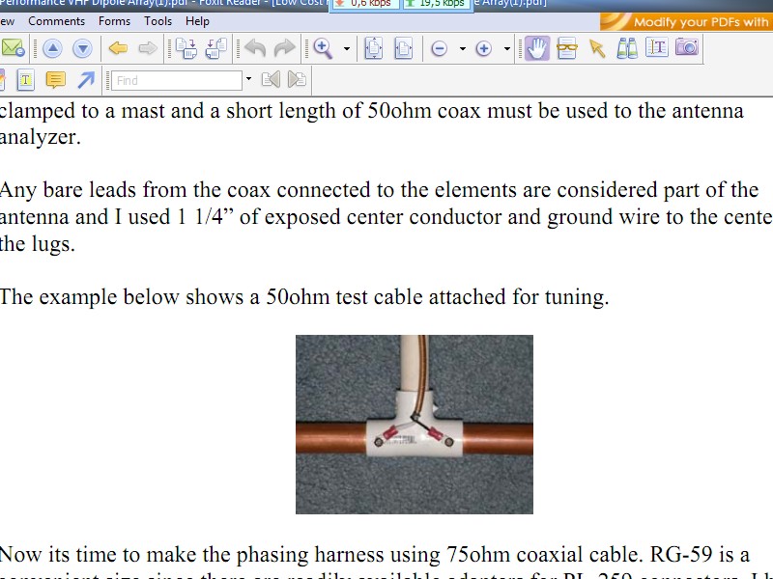Click the words "Any bare leads"
Screen dimensions: 773x579
(x=68, y=190)
